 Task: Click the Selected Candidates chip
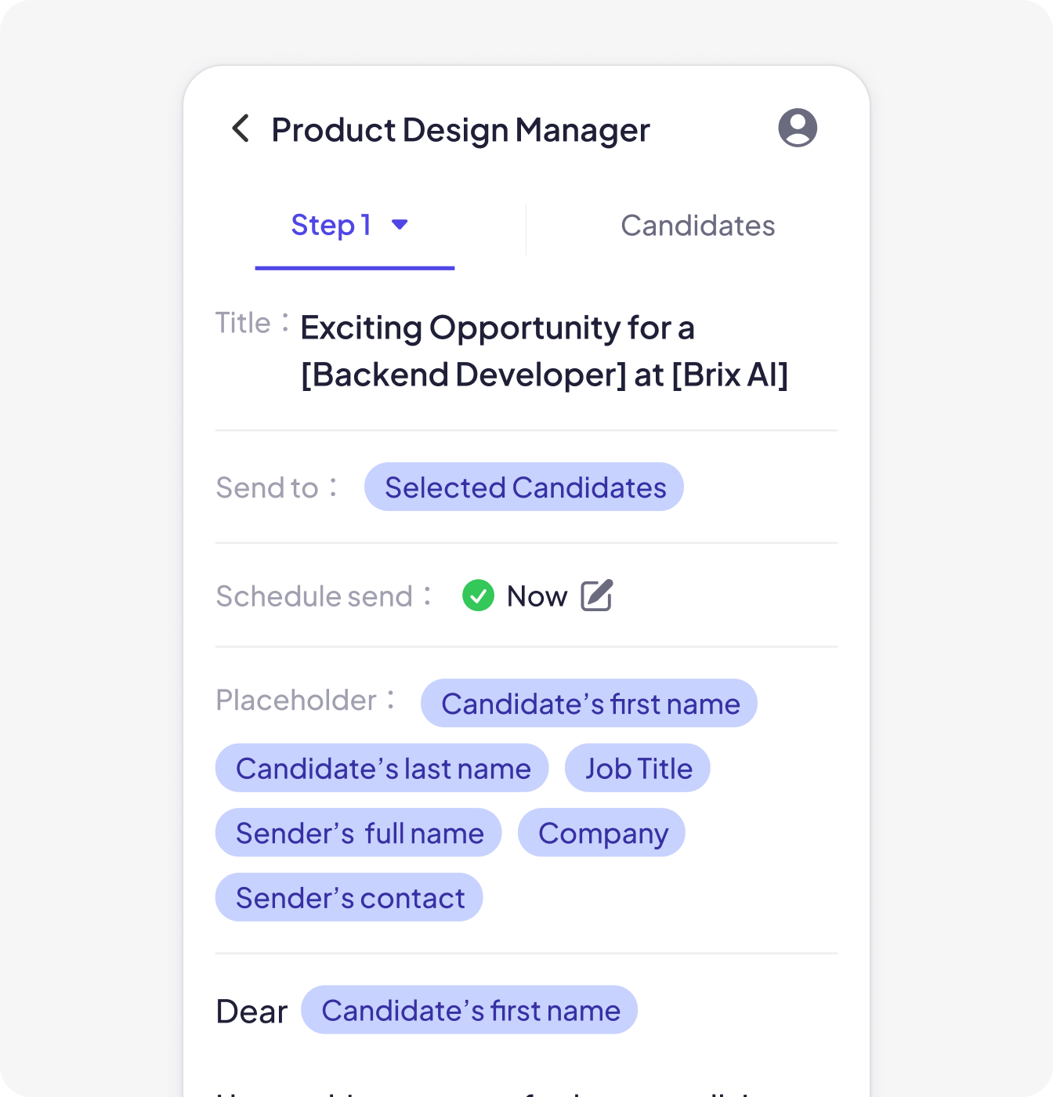pyautogui.click(x=524, y=487)
